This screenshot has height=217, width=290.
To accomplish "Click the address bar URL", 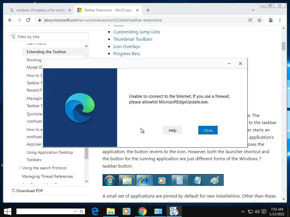I will pos(103,20).
